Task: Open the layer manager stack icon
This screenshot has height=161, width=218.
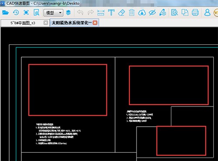Action: click(x=68, y=13)
